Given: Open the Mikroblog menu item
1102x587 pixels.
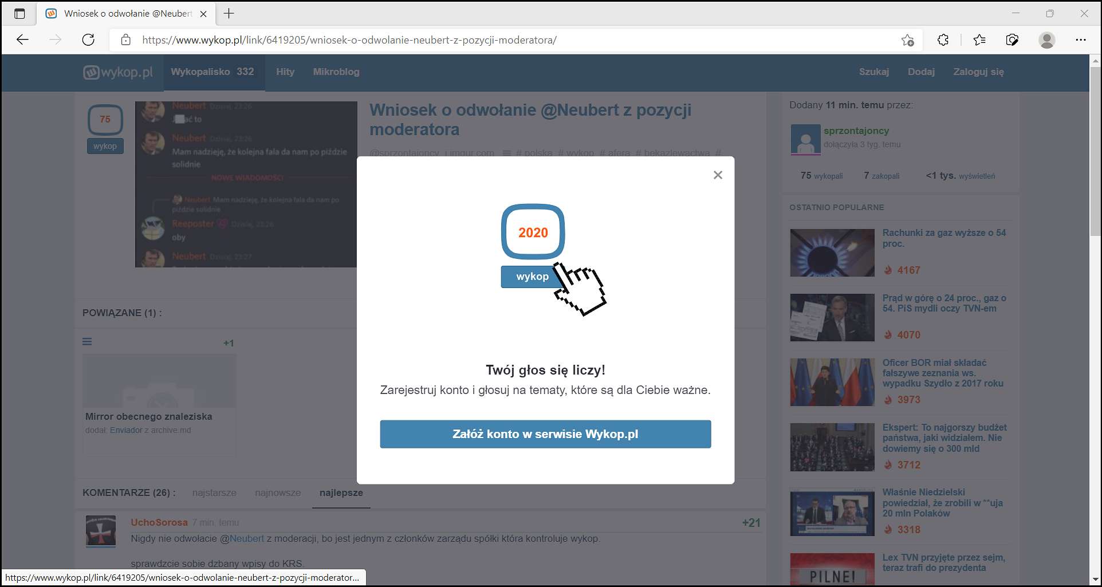Looking at the screenshot, I should click(336, 72).
